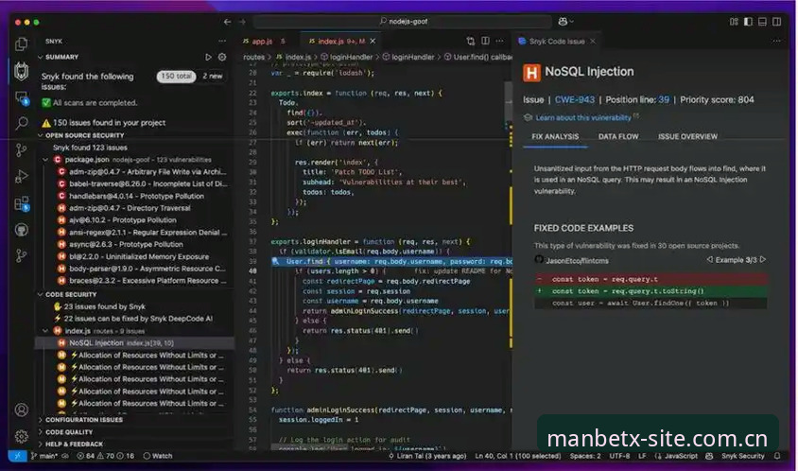798x471 pixels.
Task: Click the command center search field
Action: click(403, 22)
